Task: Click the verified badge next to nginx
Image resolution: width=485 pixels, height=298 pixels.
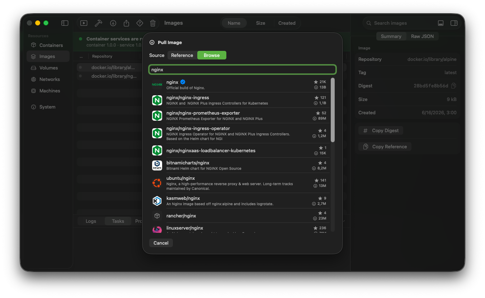Action: 183,82
